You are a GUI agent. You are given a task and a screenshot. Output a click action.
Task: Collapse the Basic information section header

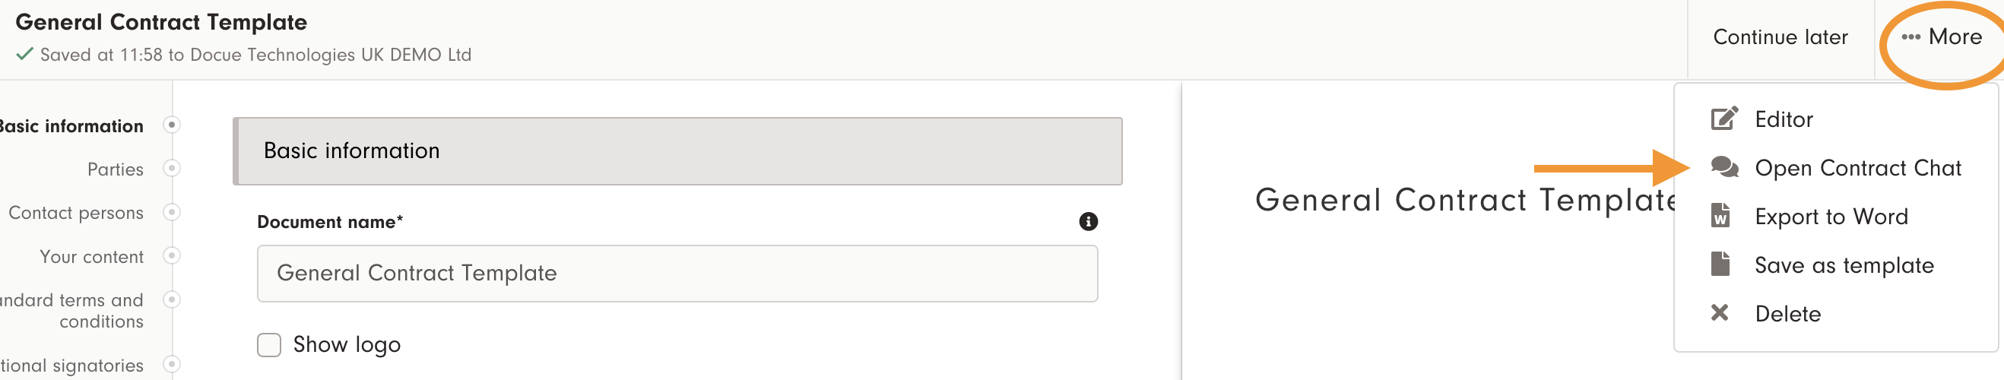coord(677,150)
